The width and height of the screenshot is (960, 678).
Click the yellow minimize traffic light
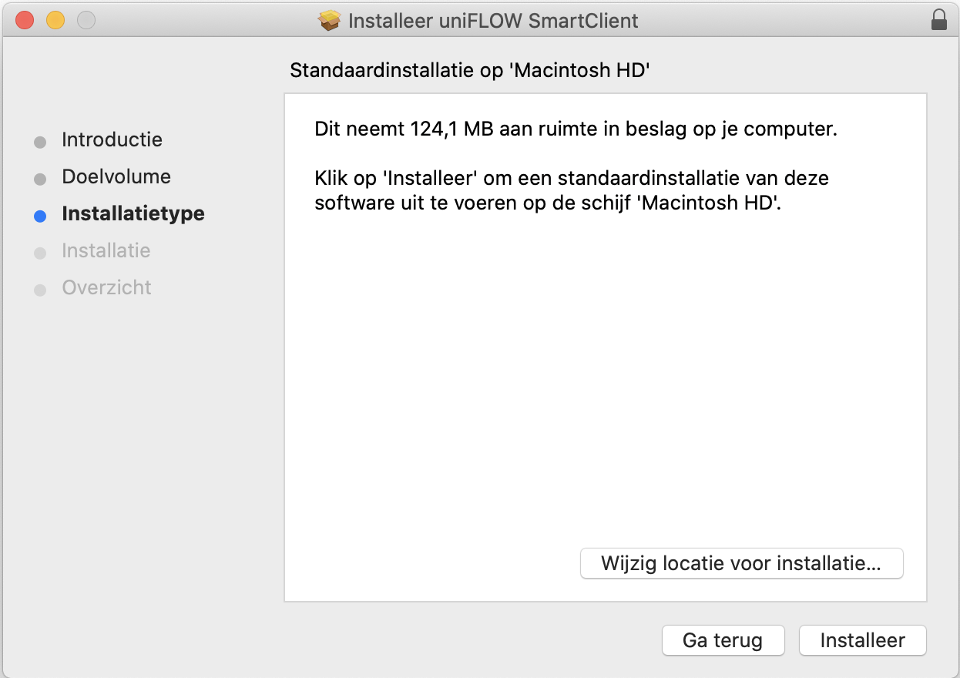point(54,21)
